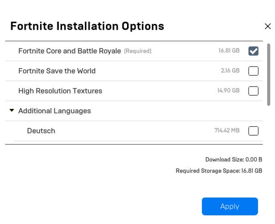Click the options list vertical scrollbar

pyautogui.click(x=269, y=75)
